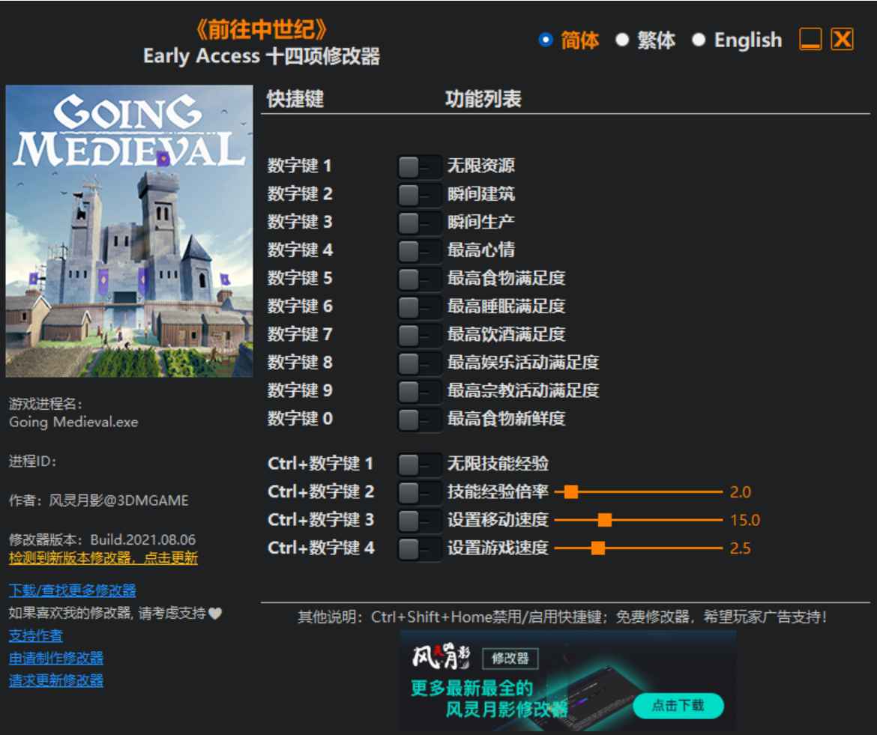This screenshot has height=735, width=877.
Task: Enable 最高食物满足度
Action: click(x=418, y=279)
